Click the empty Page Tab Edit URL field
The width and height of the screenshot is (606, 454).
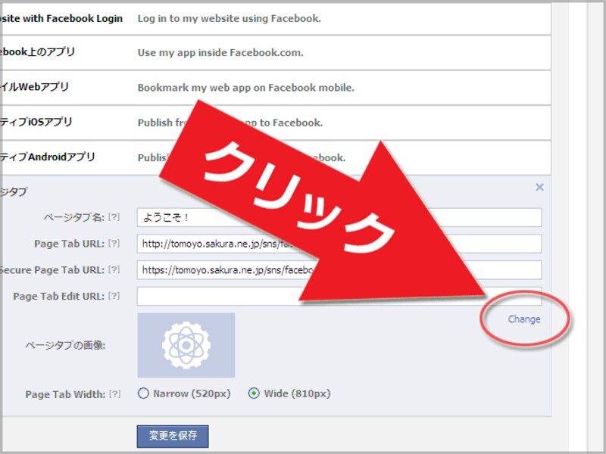pos(339,296)
